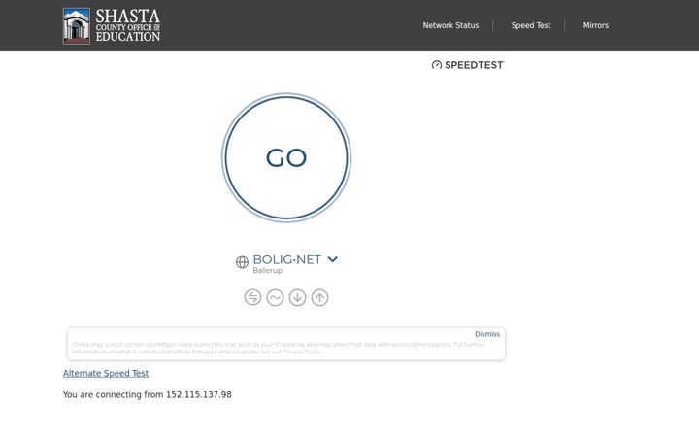Image resolution: width=699 pixels, height=437 pixels.
Task: Click the Ballerup server location text
Action: coord(268,270)
